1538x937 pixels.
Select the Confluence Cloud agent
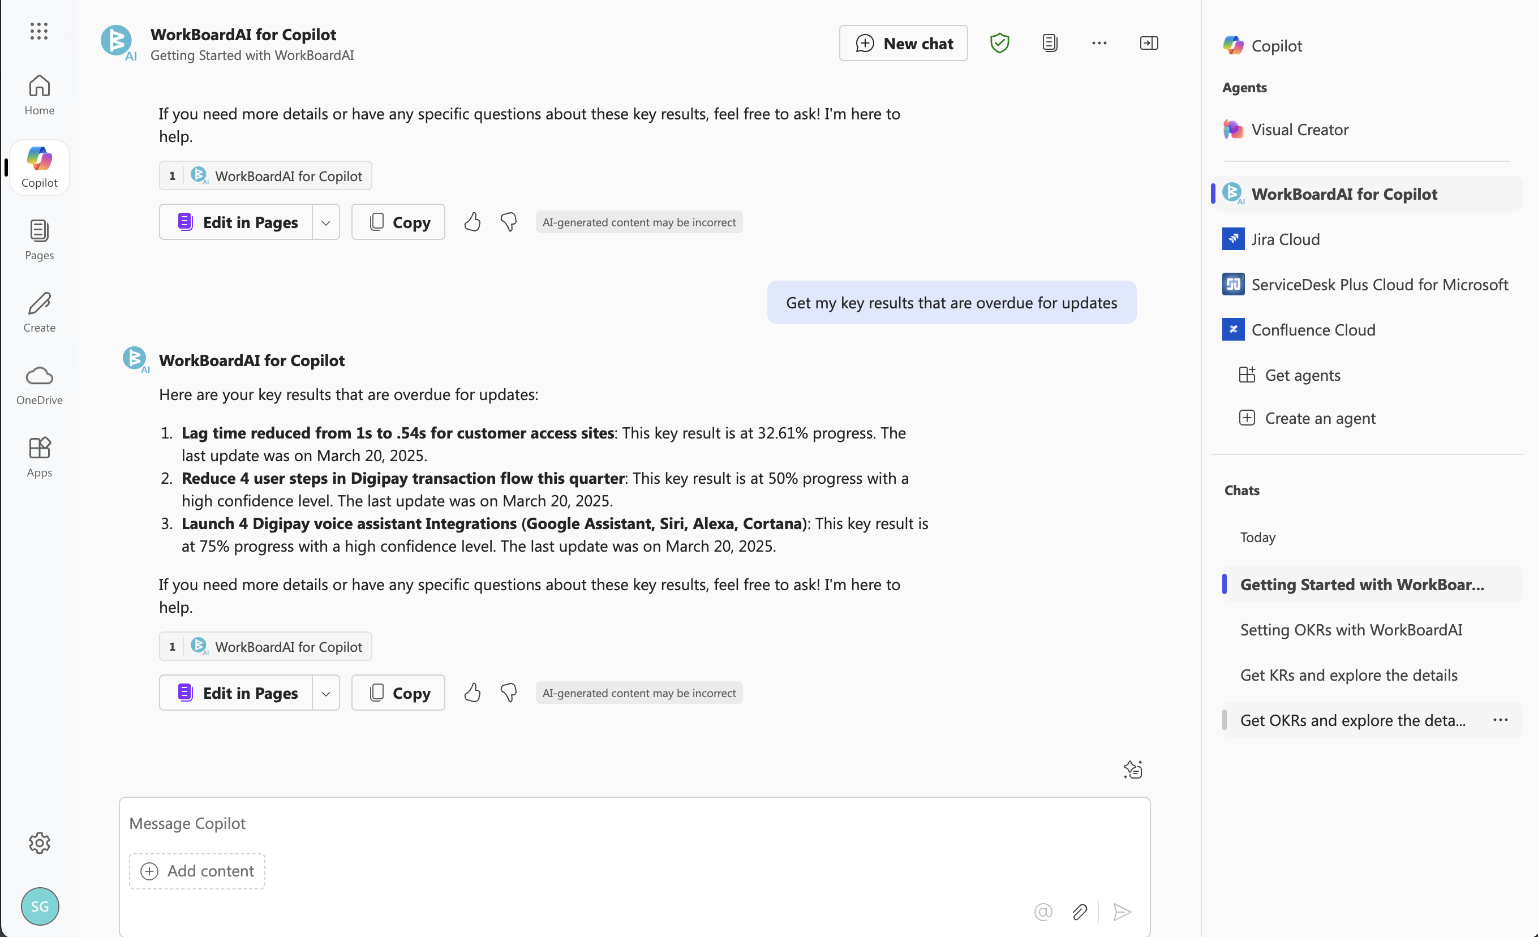coord(1367,330)
